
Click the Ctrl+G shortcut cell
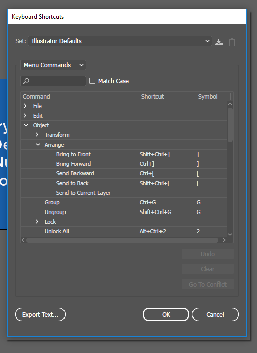pos(148,202)
